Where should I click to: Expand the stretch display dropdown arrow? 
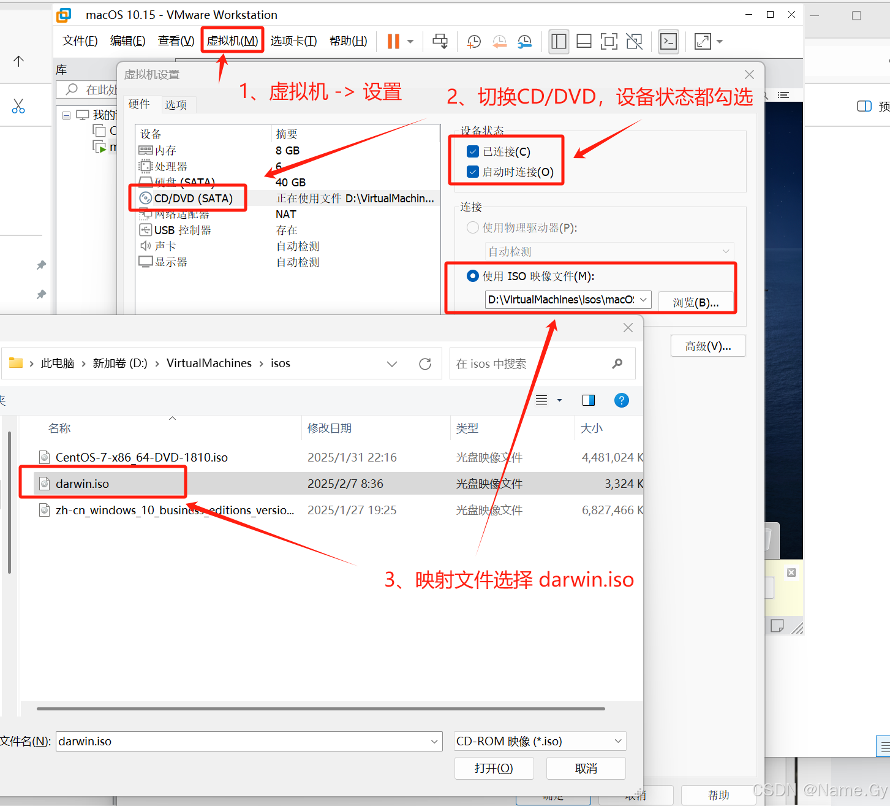720,42
